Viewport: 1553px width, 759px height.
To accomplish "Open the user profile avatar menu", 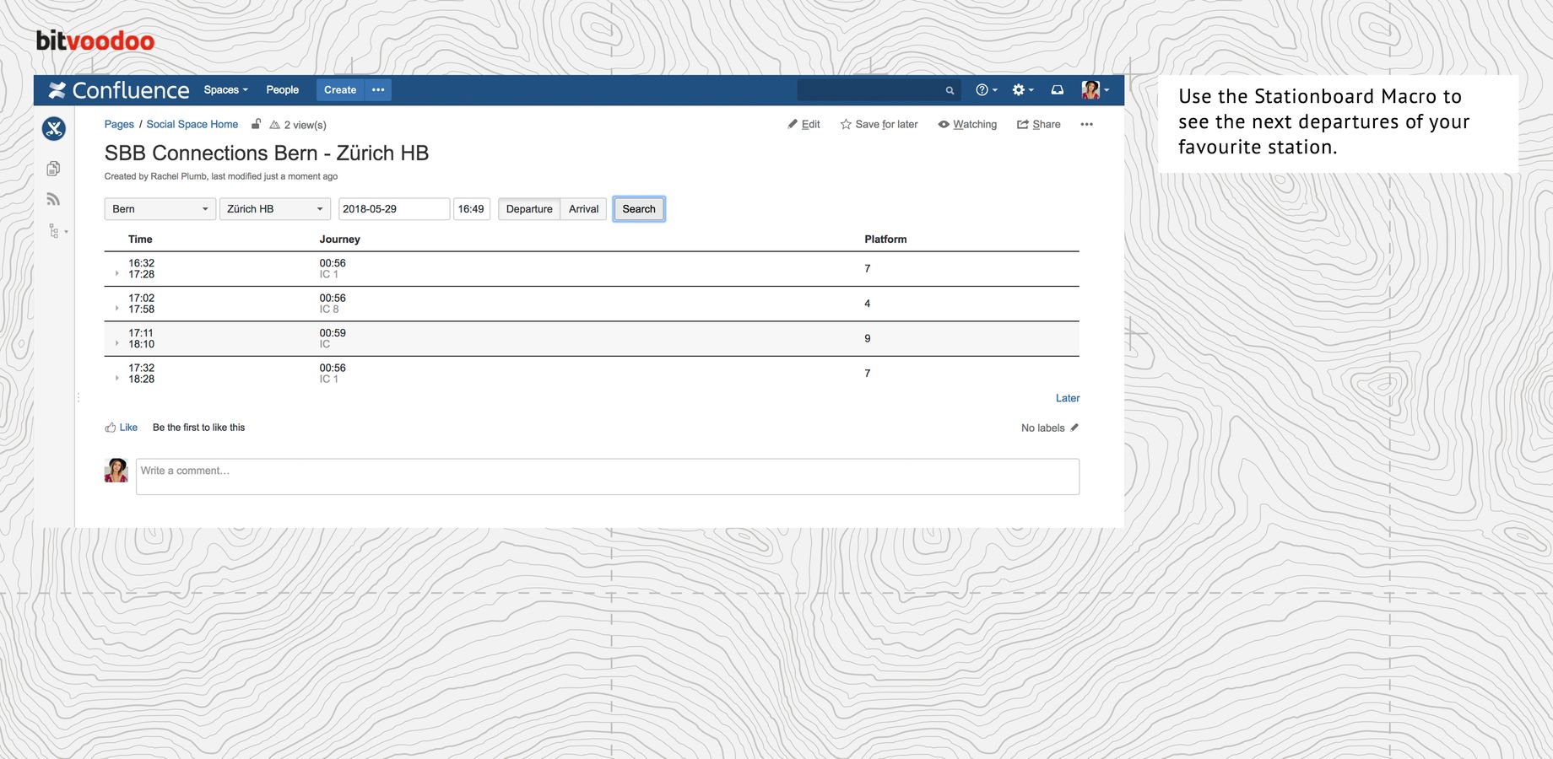I will [x=1095, y=90].
